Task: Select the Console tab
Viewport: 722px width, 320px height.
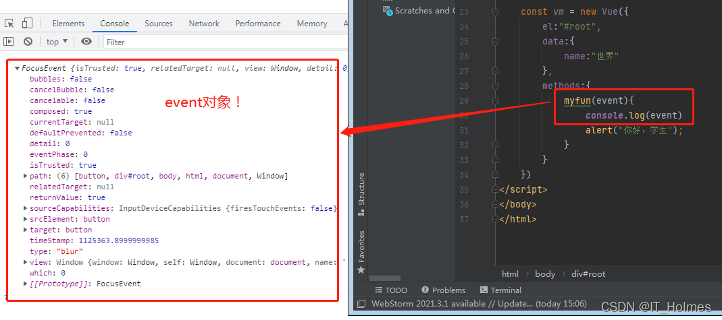Action: (x=115, y=24)
